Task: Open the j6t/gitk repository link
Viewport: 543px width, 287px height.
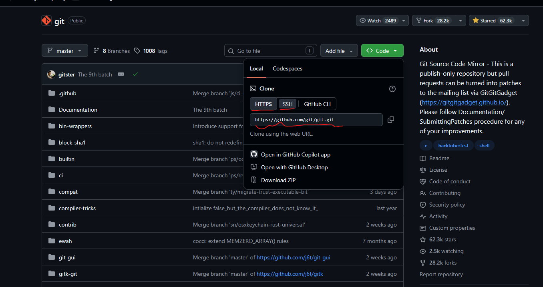Action: [290, 274]
